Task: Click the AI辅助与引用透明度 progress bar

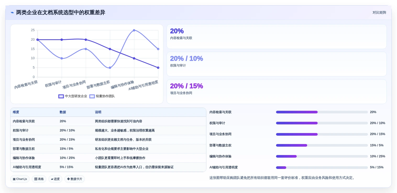Action: [322, 168]
